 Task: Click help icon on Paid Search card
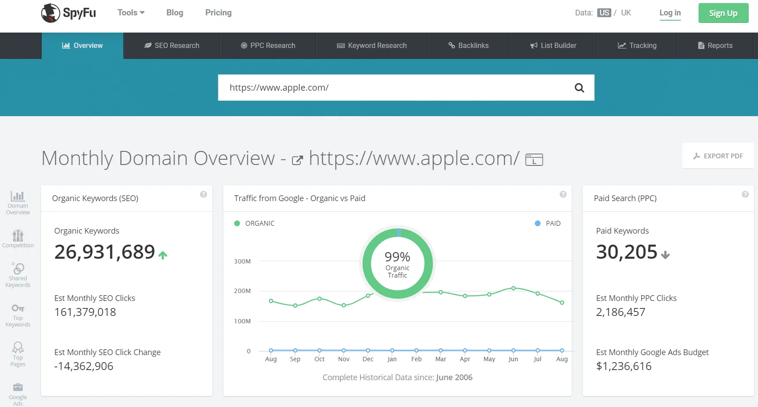(x=745, y=194)
